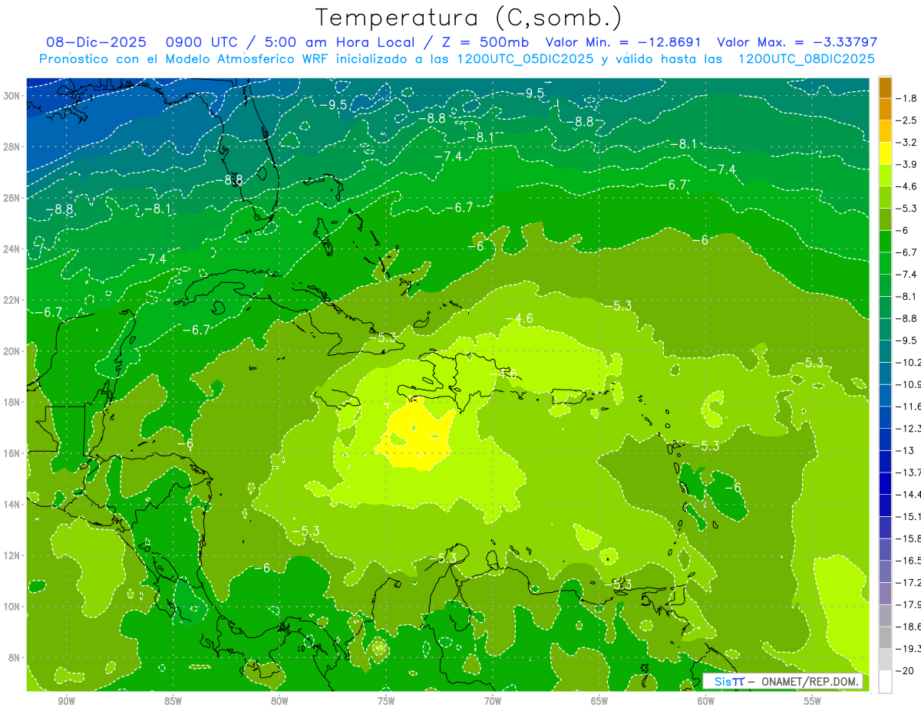Click the 65W longitude label
The height and width of the screenshot is (711, 921).
(599, 700)
